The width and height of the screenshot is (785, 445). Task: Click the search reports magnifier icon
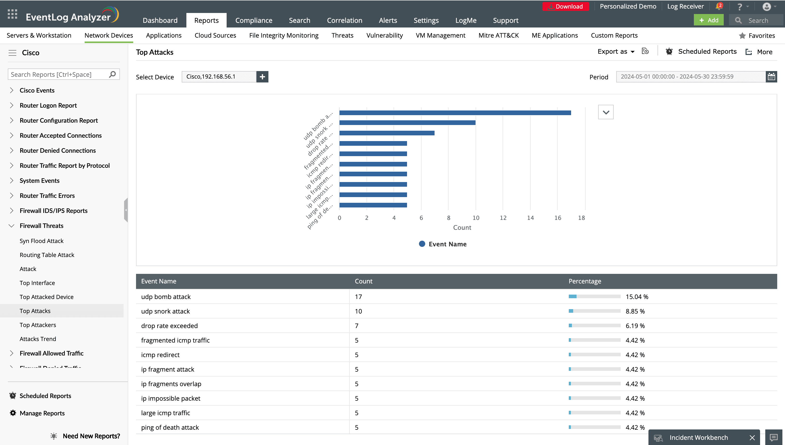[112, 74]
